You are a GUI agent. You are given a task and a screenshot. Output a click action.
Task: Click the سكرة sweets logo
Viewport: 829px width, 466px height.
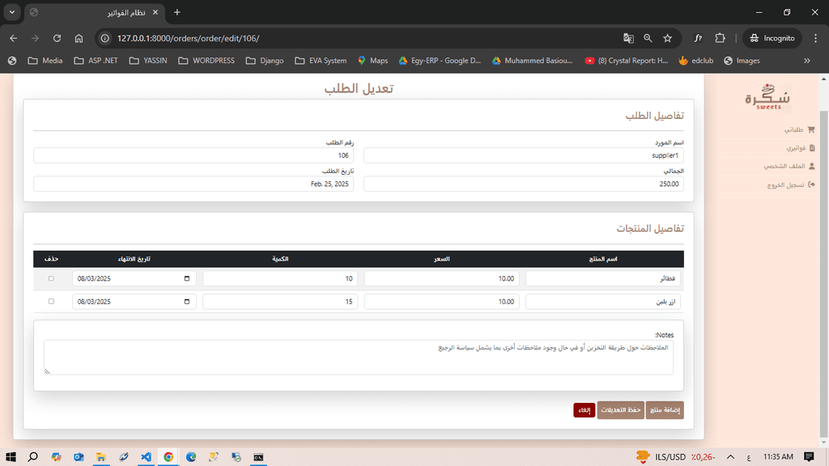(x=767, y=97)
